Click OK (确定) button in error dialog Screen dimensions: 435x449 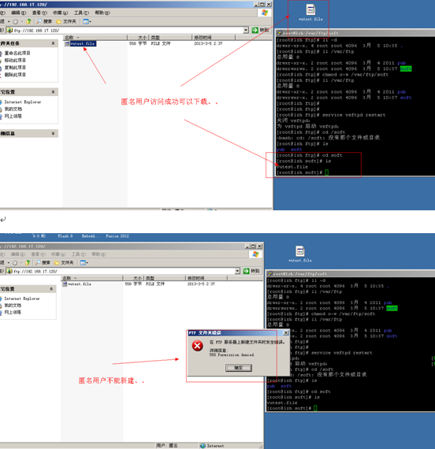[x=239, y=368]
